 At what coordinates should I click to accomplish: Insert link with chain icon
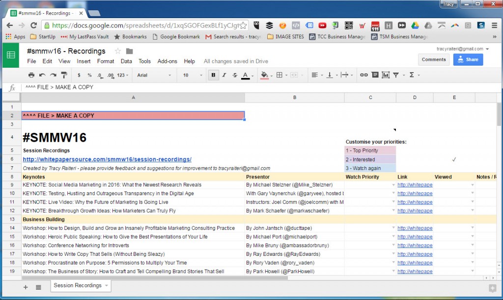(364, 75)
